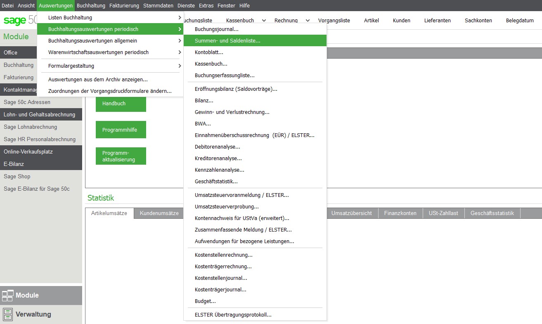
Task: Expand Formulargestaltung submenu
Action: [x=110, y=66]
